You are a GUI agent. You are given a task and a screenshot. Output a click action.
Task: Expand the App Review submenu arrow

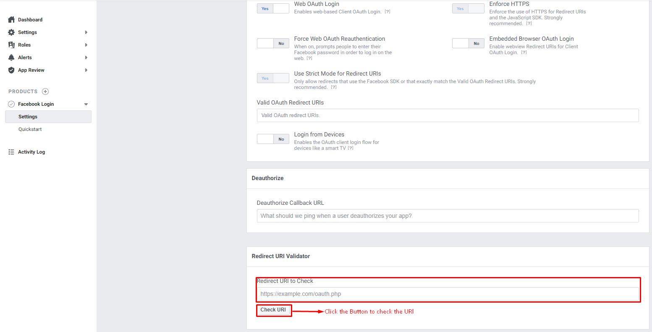pos(86,70)
